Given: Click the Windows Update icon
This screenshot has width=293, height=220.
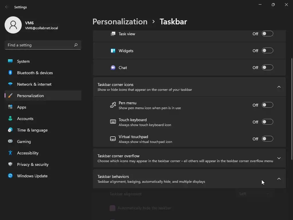Looking at the screenshot, I should [10, 176].
